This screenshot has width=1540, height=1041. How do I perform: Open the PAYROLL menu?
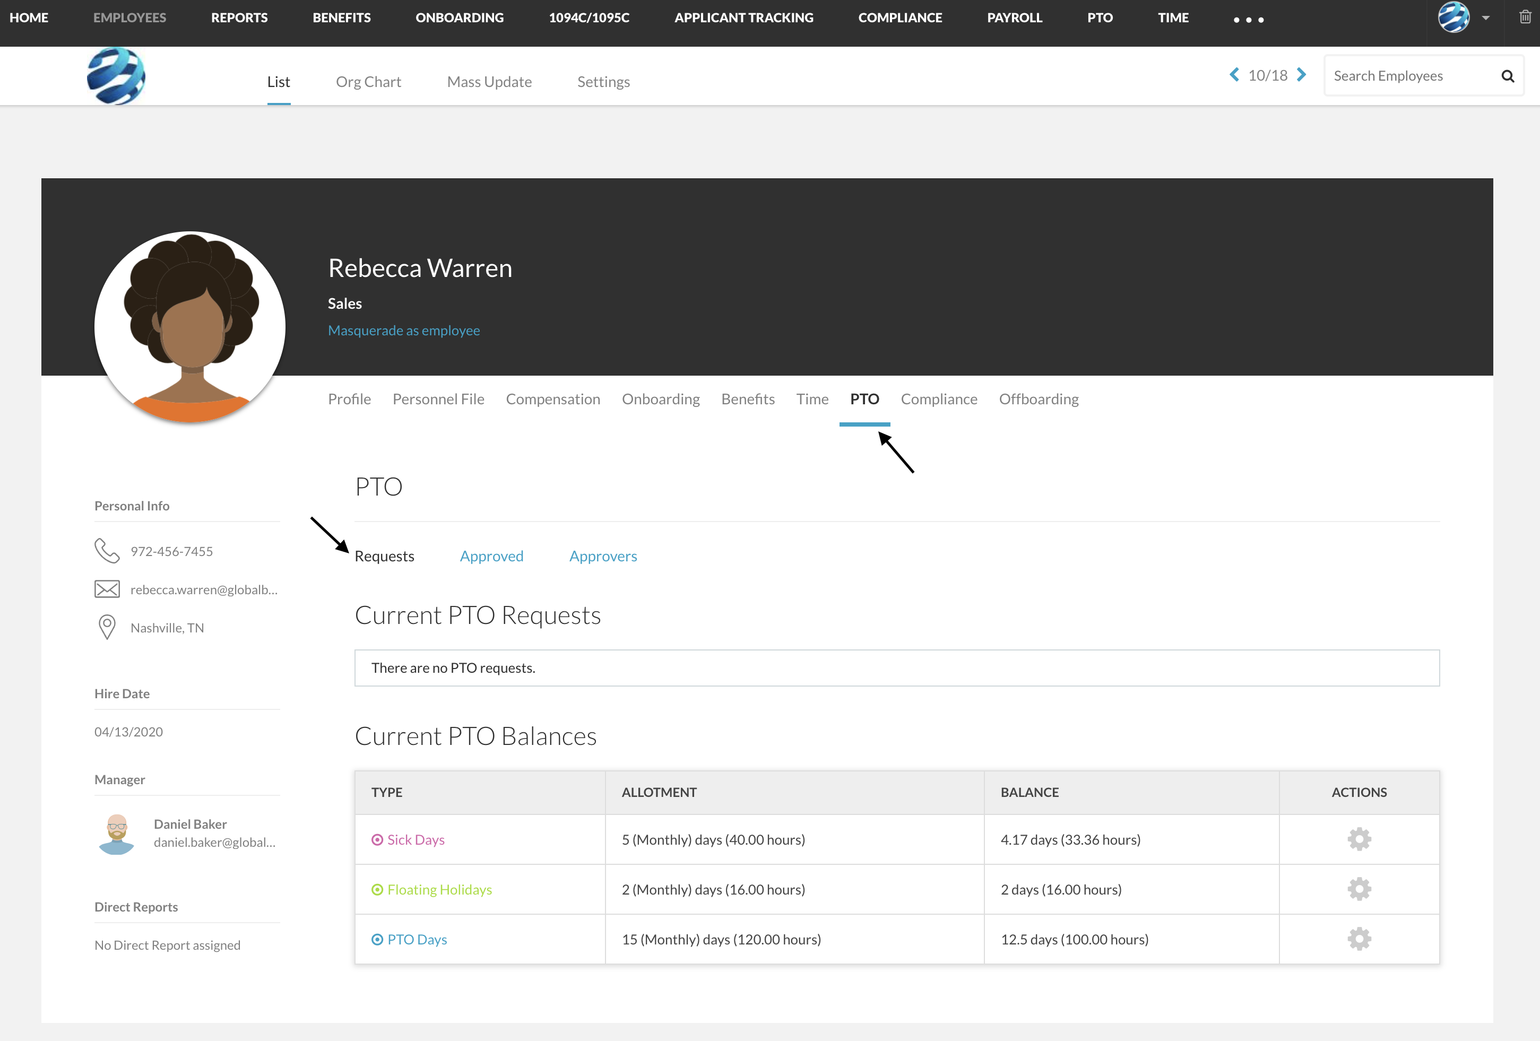tap(1015, 18)
